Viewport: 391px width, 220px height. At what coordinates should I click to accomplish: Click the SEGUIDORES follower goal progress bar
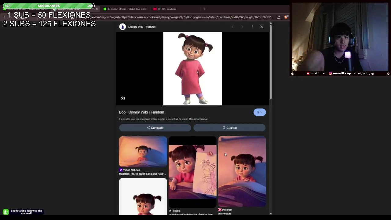click(49, 6)
